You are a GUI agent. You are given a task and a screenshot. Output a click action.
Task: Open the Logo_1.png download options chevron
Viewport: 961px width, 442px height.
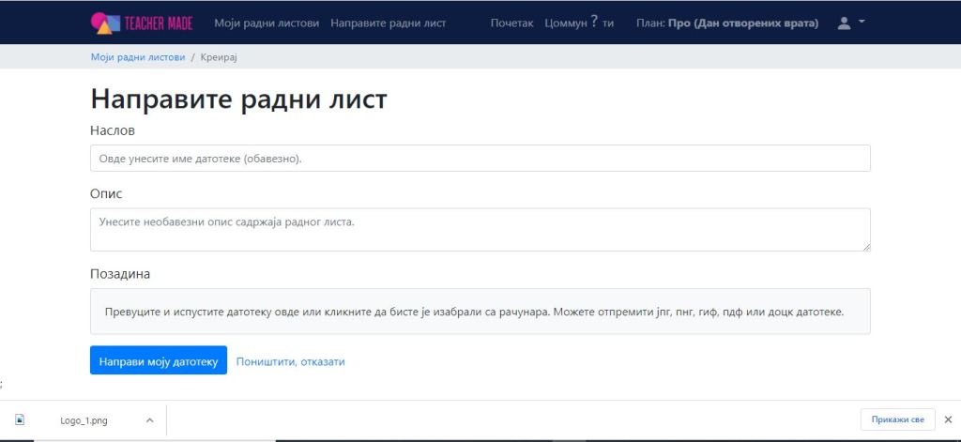point(149,420)
